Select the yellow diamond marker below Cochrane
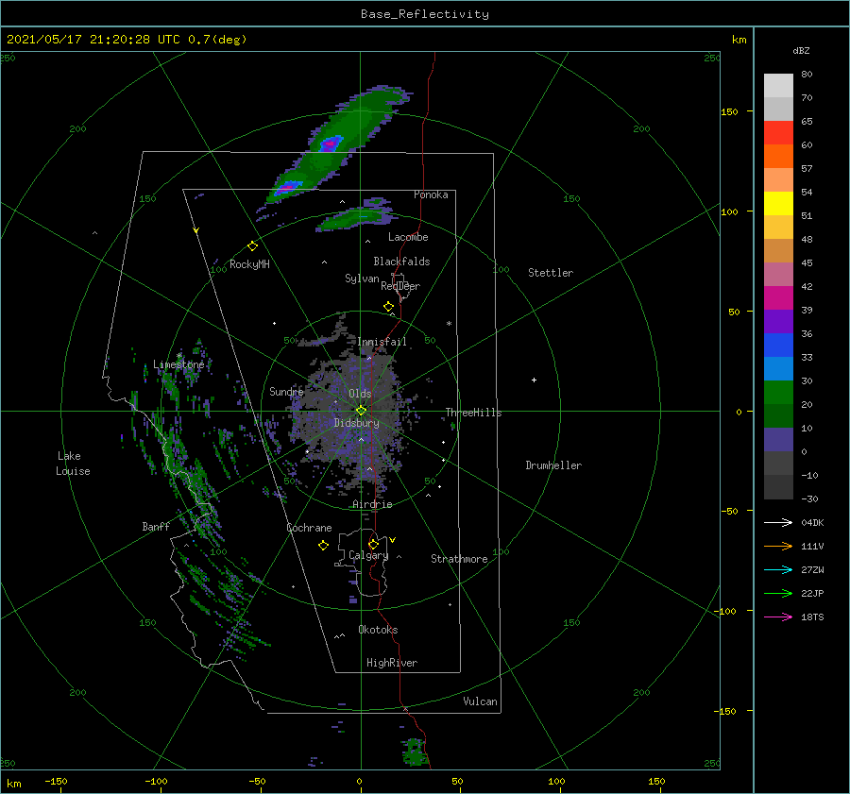Image resolution: width=850 pixels, height=794 pixels. pos(323,546)
